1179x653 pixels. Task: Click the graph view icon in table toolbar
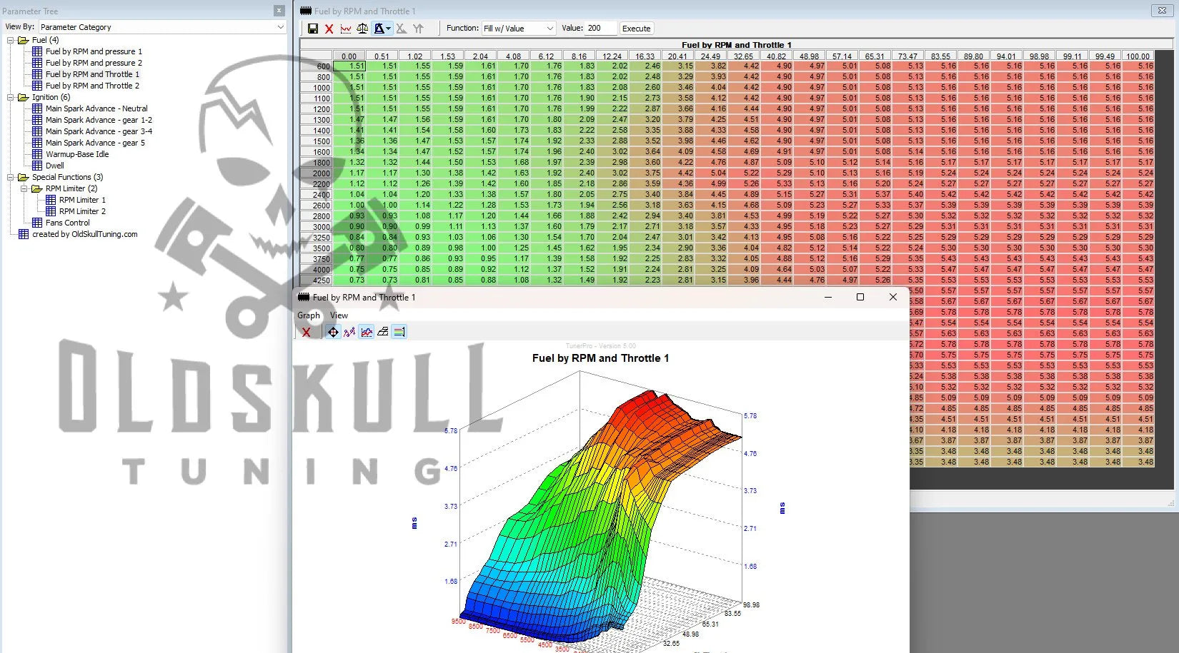[x=346, y=29]
